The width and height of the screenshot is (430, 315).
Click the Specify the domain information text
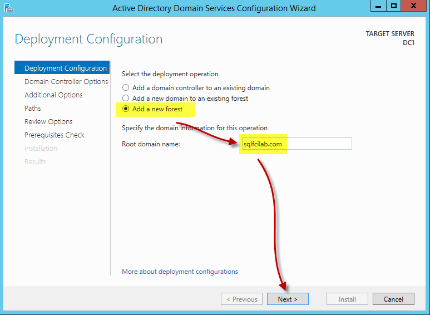click(x=195, y=128)
